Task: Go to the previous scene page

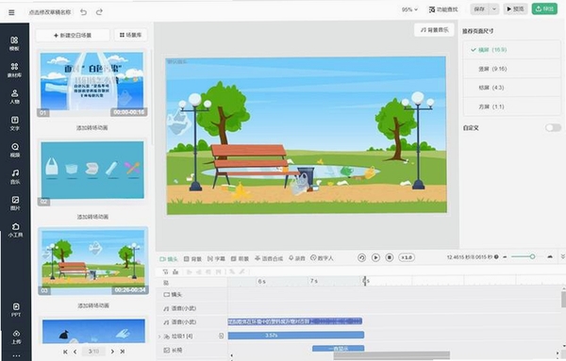Action: (x=75, y=352)
